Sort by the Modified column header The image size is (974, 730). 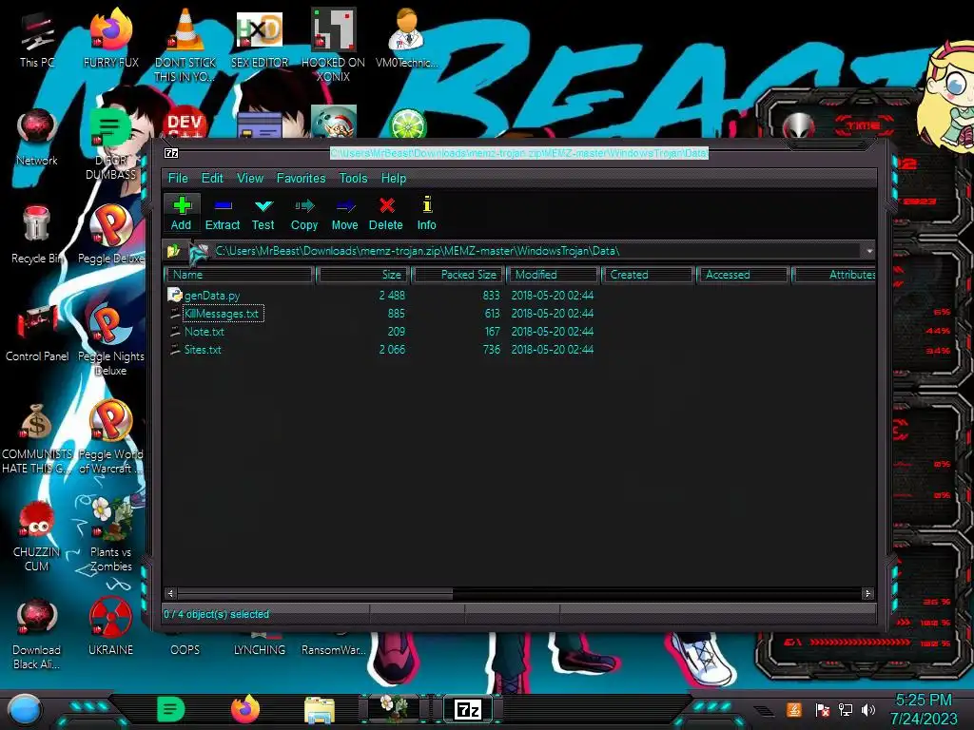pyautogui.click(x=553, y=275)
